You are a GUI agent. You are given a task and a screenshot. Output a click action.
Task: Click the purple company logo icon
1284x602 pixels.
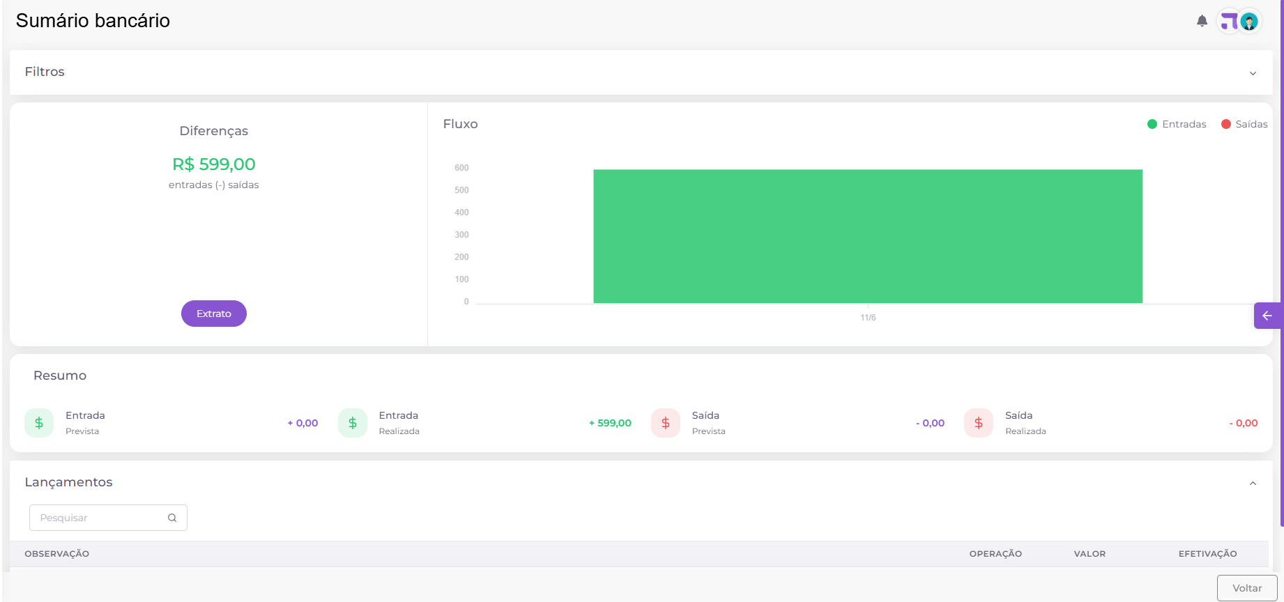tap(1229, 22)
